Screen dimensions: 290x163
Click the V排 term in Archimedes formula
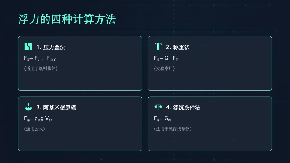point(49,119)
